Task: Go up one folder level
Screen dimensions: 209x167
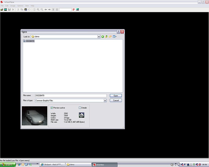Action: click(x=106, y=37)
